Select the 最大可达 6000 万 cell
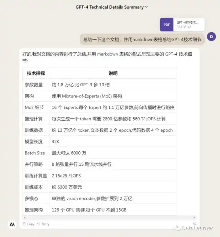The height and width of the screenshot is (237, 220). click(x=69, y=153)
